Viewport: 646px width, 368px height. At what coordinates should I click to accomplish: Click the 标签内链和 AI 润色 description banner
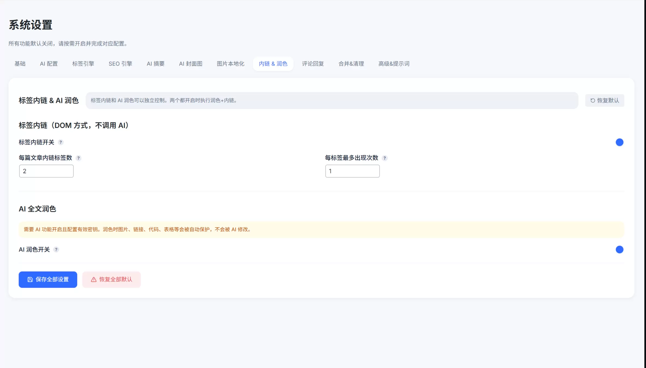[x=332, y=100]
